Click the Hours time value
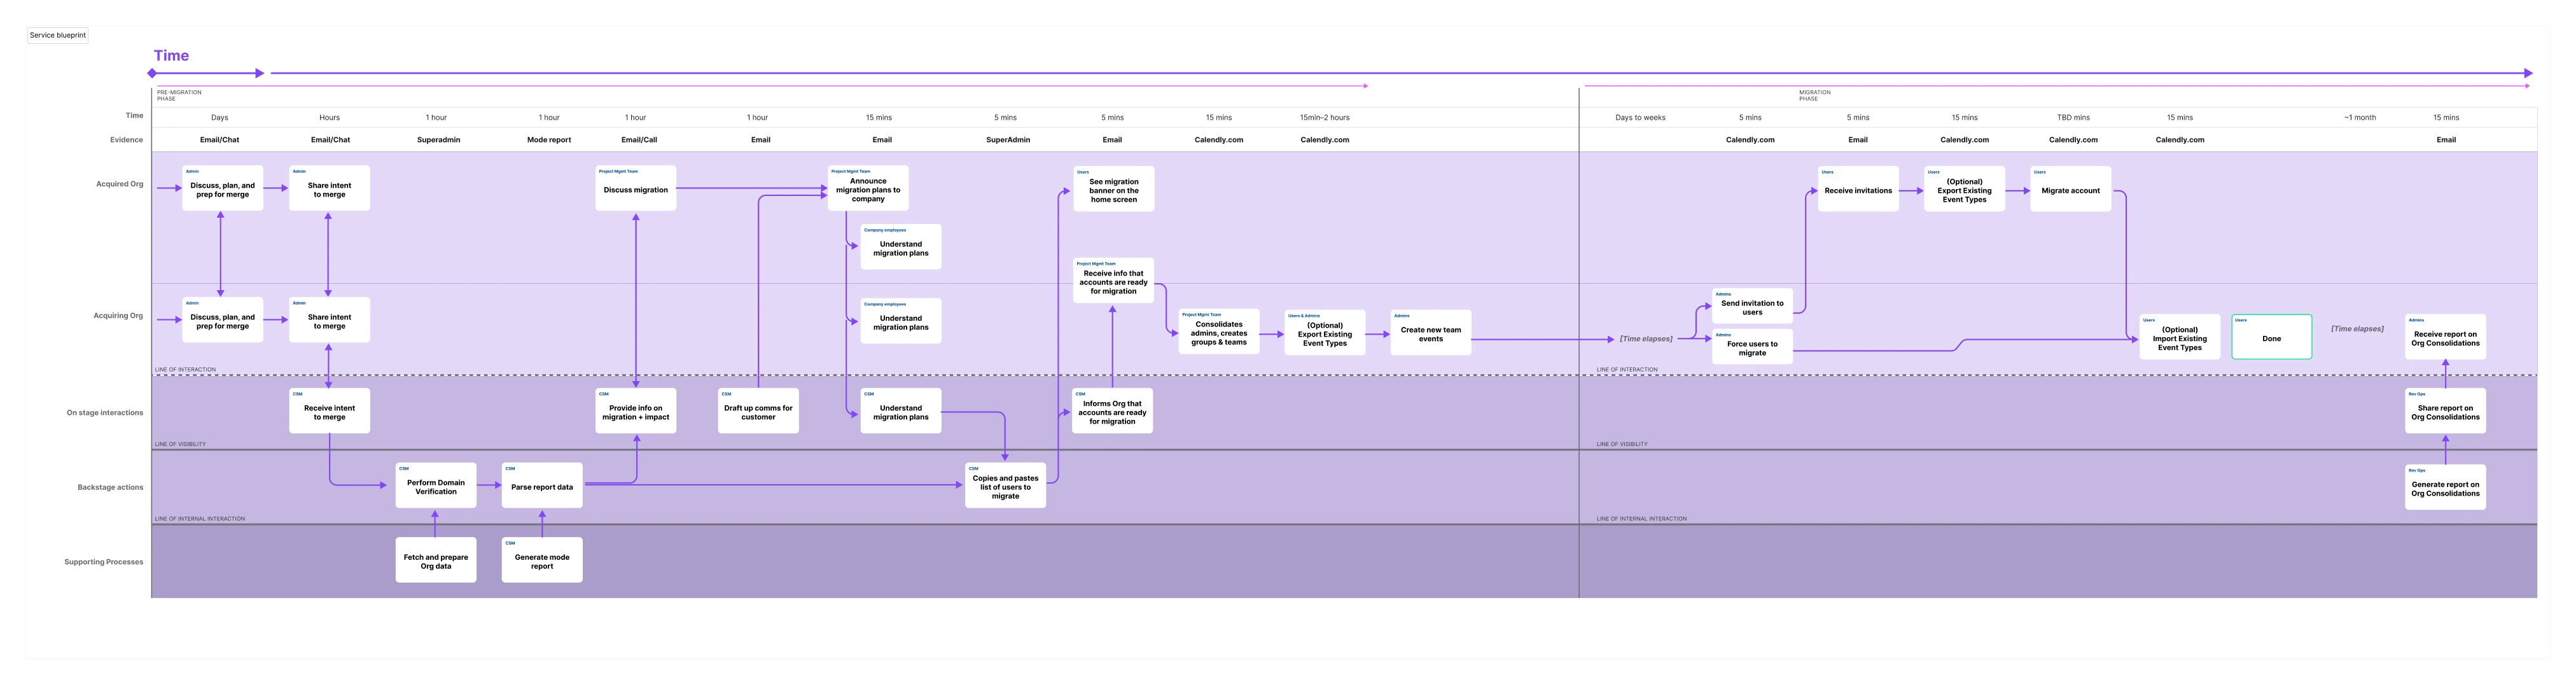The width and height of the screenshot is (2576, 684). (329, 118)
